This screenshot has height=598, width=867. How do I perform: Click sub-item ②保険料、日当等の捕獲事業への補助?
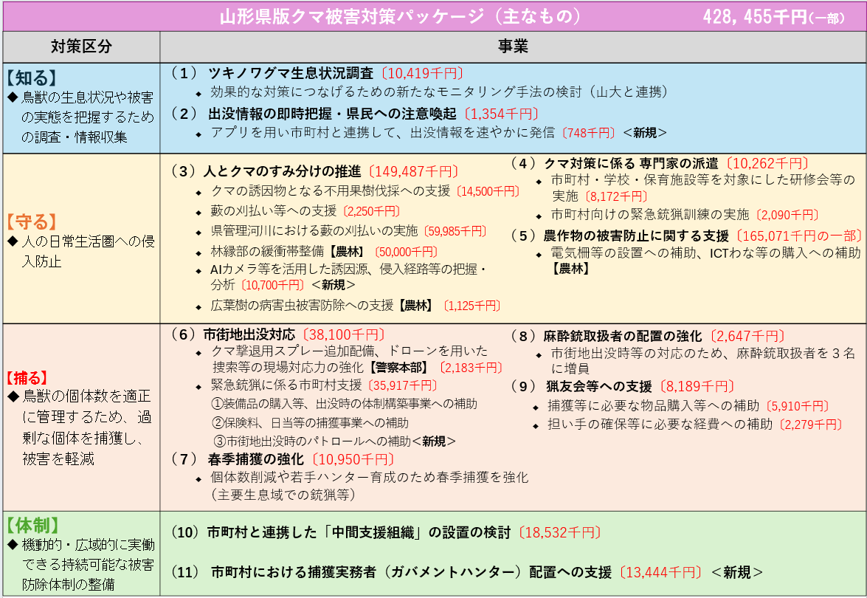coord(310,422)
